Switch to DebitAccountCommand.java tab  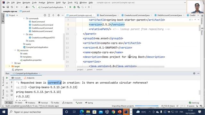tap(169, 15)
